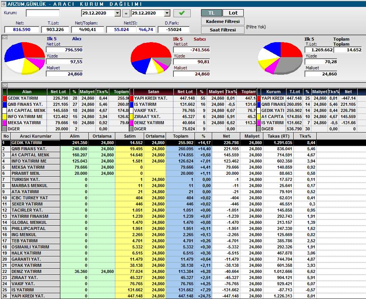This screenshot has height=299, width=366.
Task: Click white swatch beside A1 CAPITAL MENK
Action: tap(5, 110)
